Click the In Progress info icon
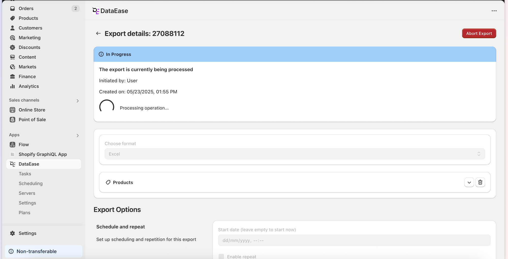The image size is (508, 259). 101,54
